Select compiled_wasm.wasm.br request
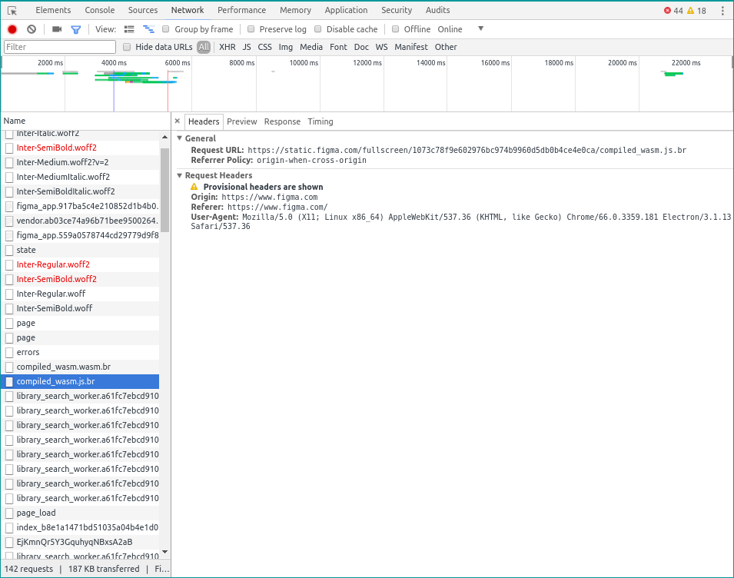This screenshot has height=578, width=734. coord(80,367)
